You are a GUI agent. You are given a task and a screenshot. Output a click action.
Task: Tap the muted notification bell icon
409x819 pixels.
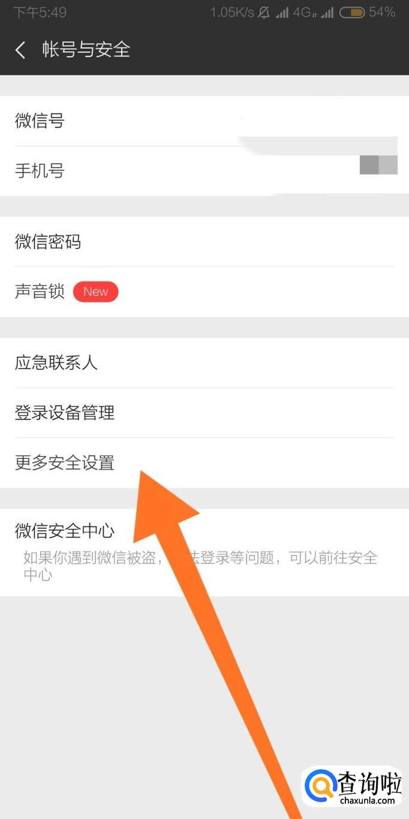tap(264, 12)
